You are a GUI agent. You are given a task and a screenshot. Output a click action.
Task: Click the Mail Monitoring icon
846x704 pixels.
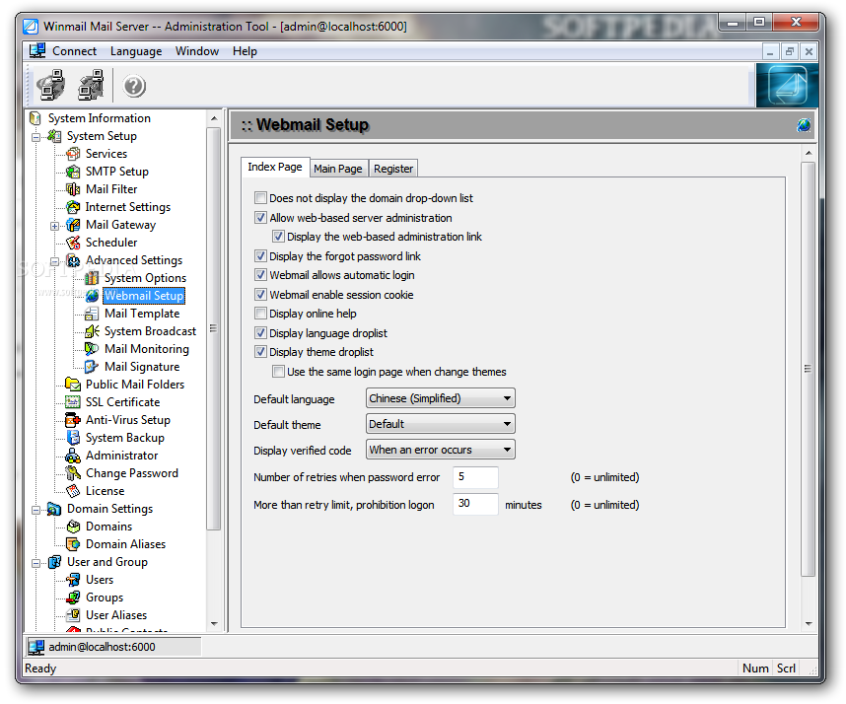tap(92, 349)
